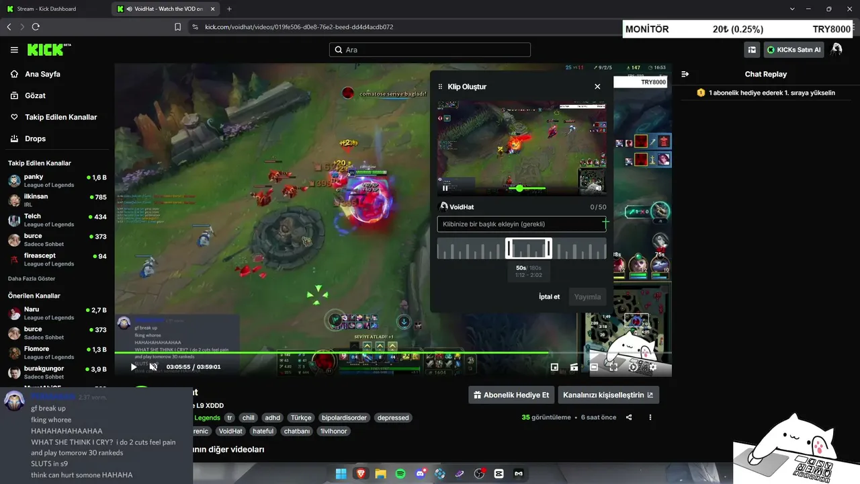Unmute the video player
This screenshot has width=860, height=484.
tap(153, 367)
